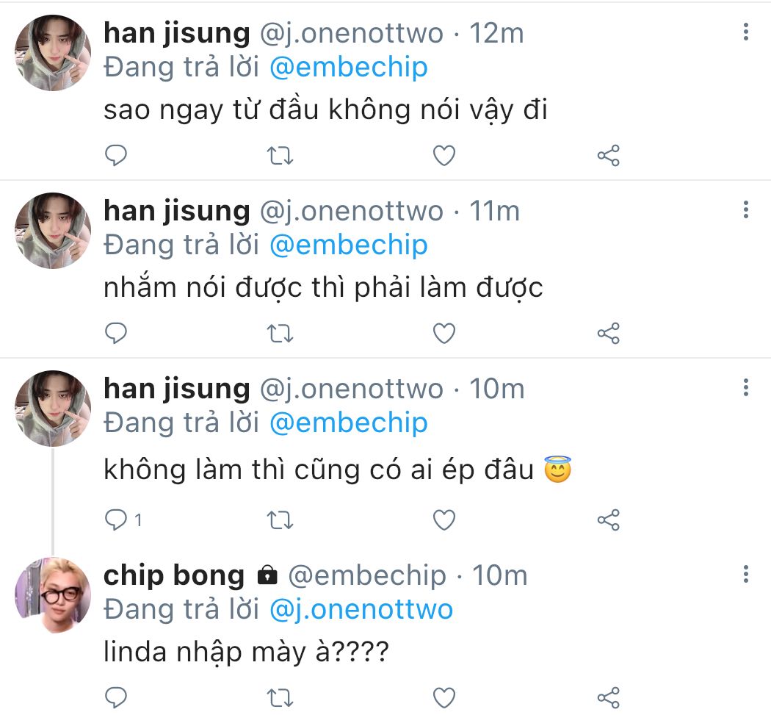Like the "sao ngay từ đầu không nói" tweet
The width and height of the screenshot is (771, 715).
pyautogui.click(x=444, y=156)
